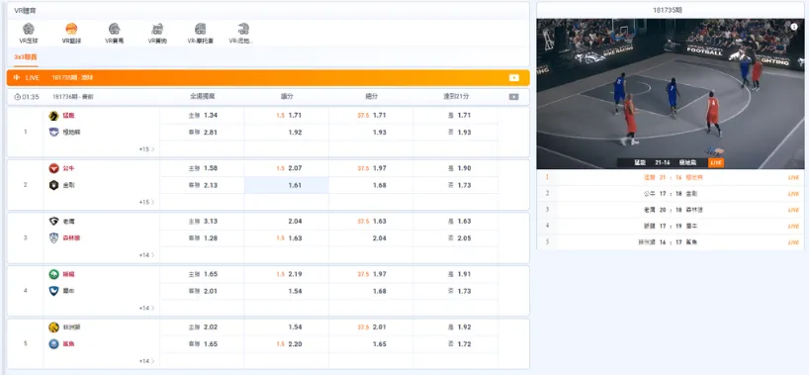Image resolution: width=809 pixels, height=375 pixels.
Task: Click the 01:35 countdown timer
Action: [31, 97]
